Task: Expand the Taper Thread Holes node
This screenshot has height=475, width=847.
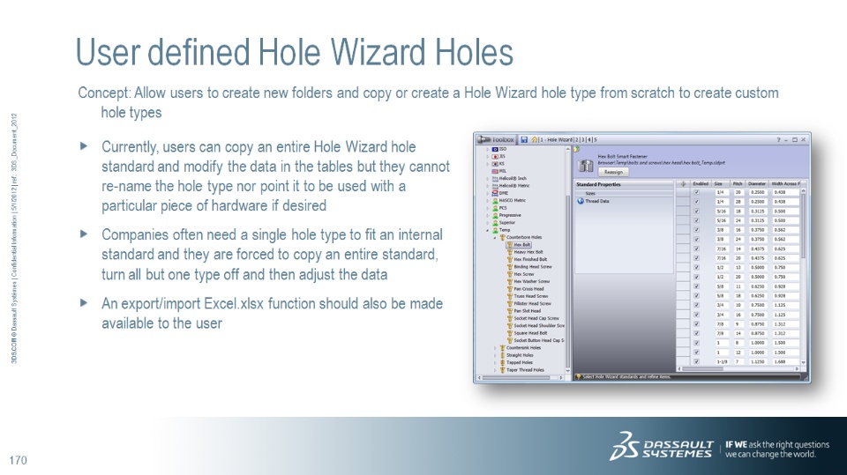Action: tap(495, 370)
